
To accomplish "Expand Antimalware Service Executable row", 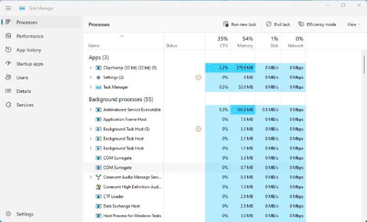I will point(91,110).
